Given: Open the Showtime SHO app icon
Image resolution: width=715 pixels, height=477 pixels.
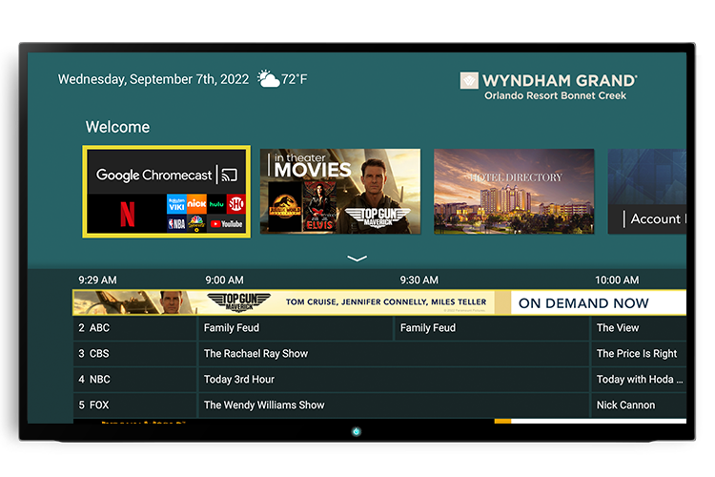Looking at the screenshot, I should click(x=236, y=204).
